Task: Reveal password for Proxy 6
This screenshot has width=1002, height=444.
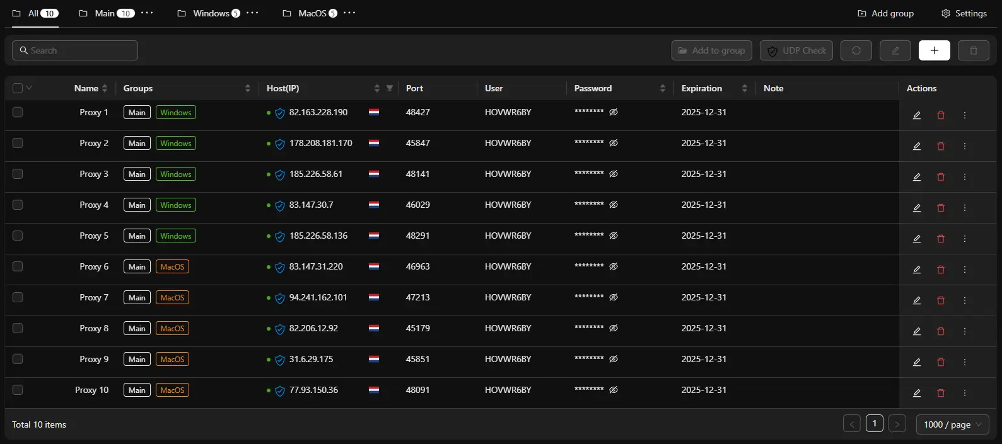Action: 614,266
